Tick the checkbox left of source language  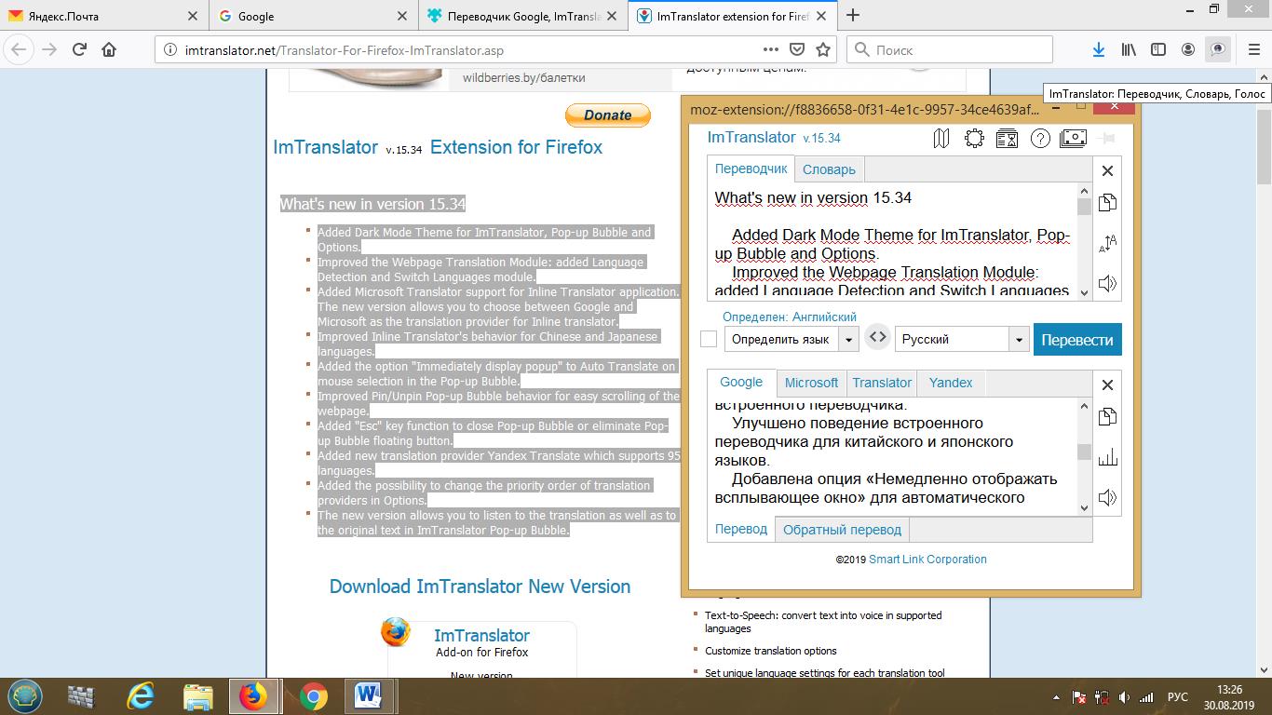pos(709,339)
